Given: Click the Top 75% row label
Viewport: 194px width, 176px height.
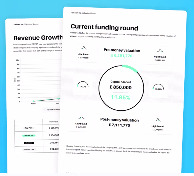Looking at the screenshot, I should click(x=29, y=128).
